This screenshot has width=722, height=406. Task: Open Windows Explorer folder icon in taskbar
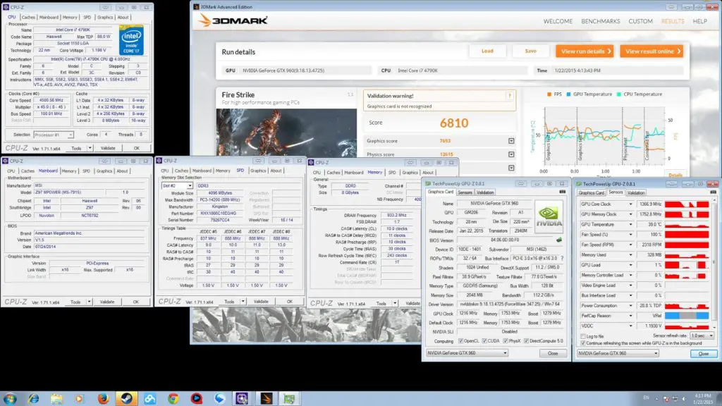pos(56,398)
